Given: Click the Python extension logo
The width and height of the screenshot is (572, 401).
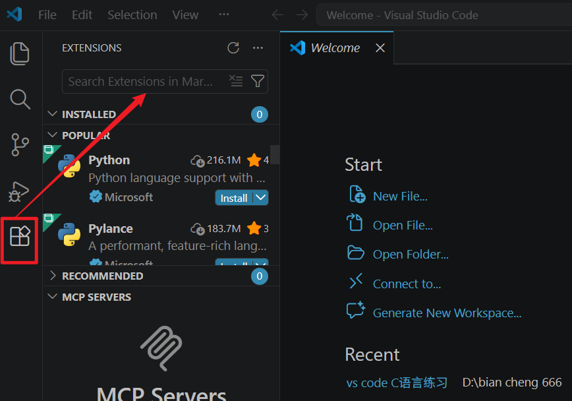Looking at the screenshot, I should 69,166.
